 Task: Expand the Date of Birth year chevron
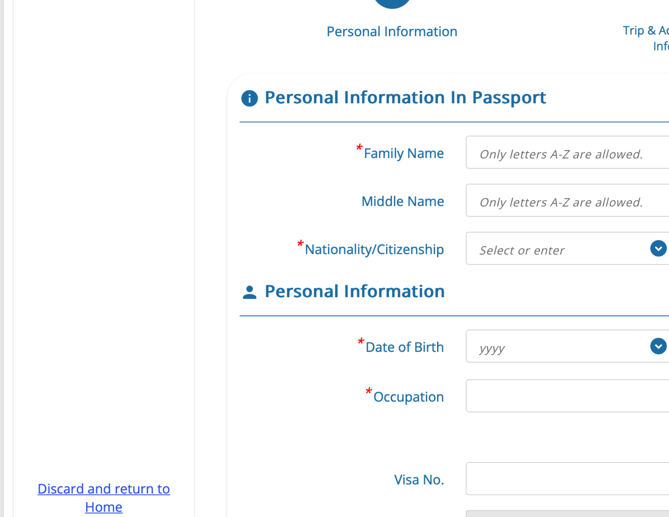point(658,346)
